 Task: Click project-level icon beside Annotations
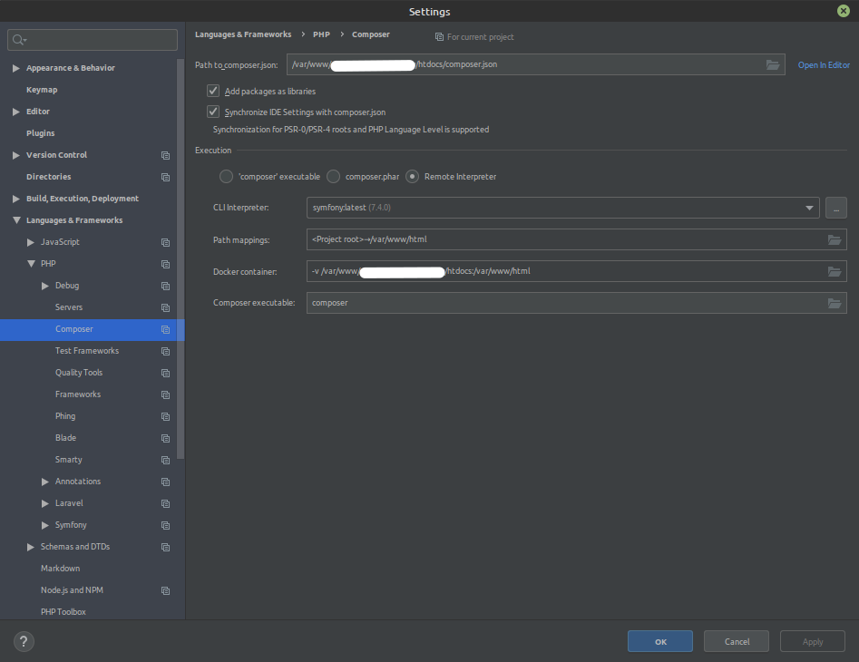pos(165,482)
